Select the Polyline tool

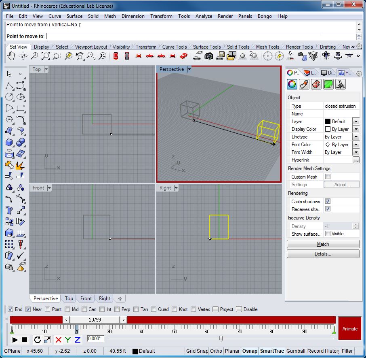tap(9, 85)
